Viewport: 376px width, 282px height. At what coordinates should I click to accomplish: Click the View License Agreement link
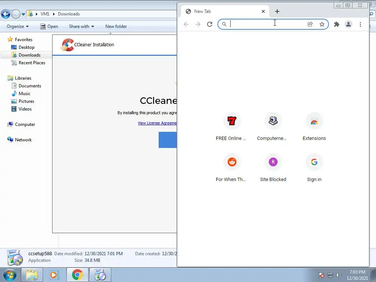157,123
